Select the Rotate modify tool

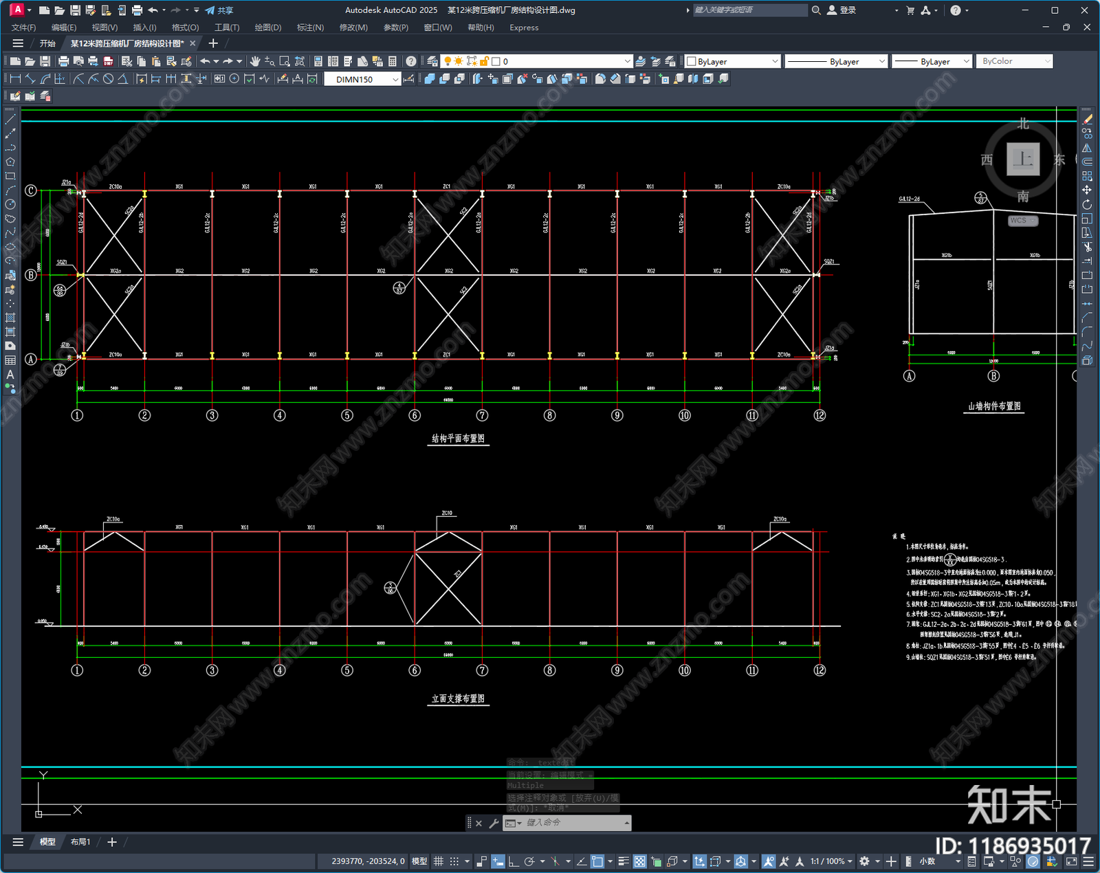[1087, 205]
